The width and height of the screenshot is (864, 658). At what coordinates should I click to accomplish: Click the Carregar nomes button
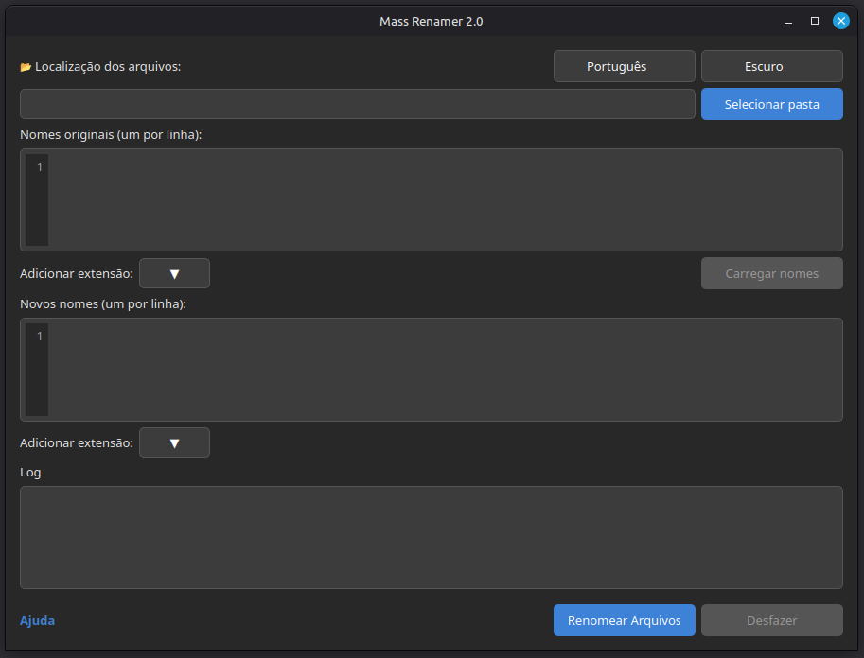(771, 273)
